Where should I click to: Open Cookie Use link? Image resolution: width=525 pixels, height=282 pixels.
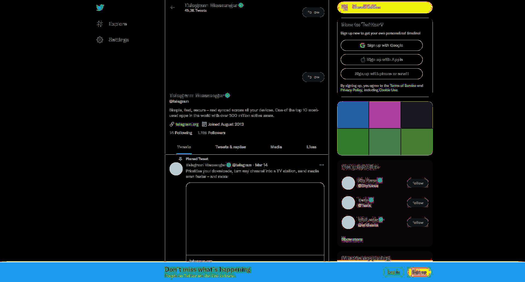tap(388, 90)
